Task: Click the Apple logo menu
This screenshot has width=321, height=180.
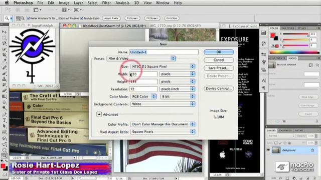Action: pyautogui.click(x=7, y=2)
